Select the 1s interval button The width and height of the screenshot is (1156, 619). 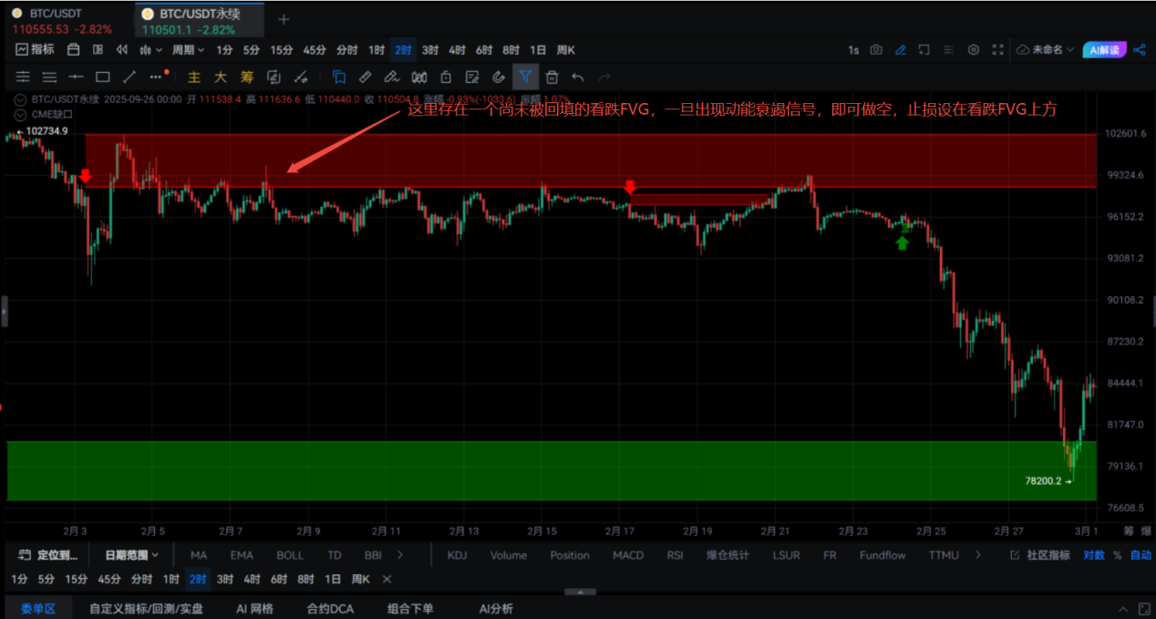853,50
